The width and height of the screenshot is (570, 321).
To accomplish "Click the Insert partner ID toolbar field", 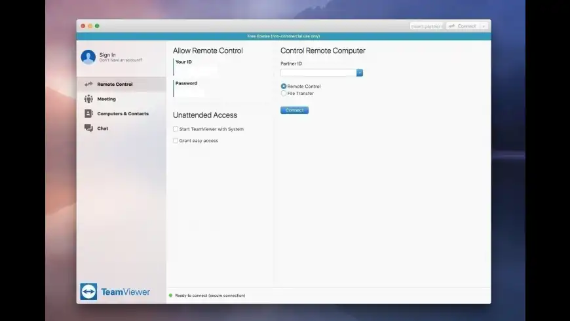I will pos(426,26).
